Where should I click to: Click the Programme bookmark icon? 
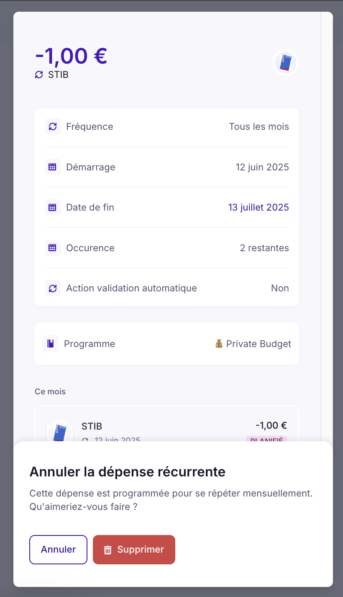51,344
